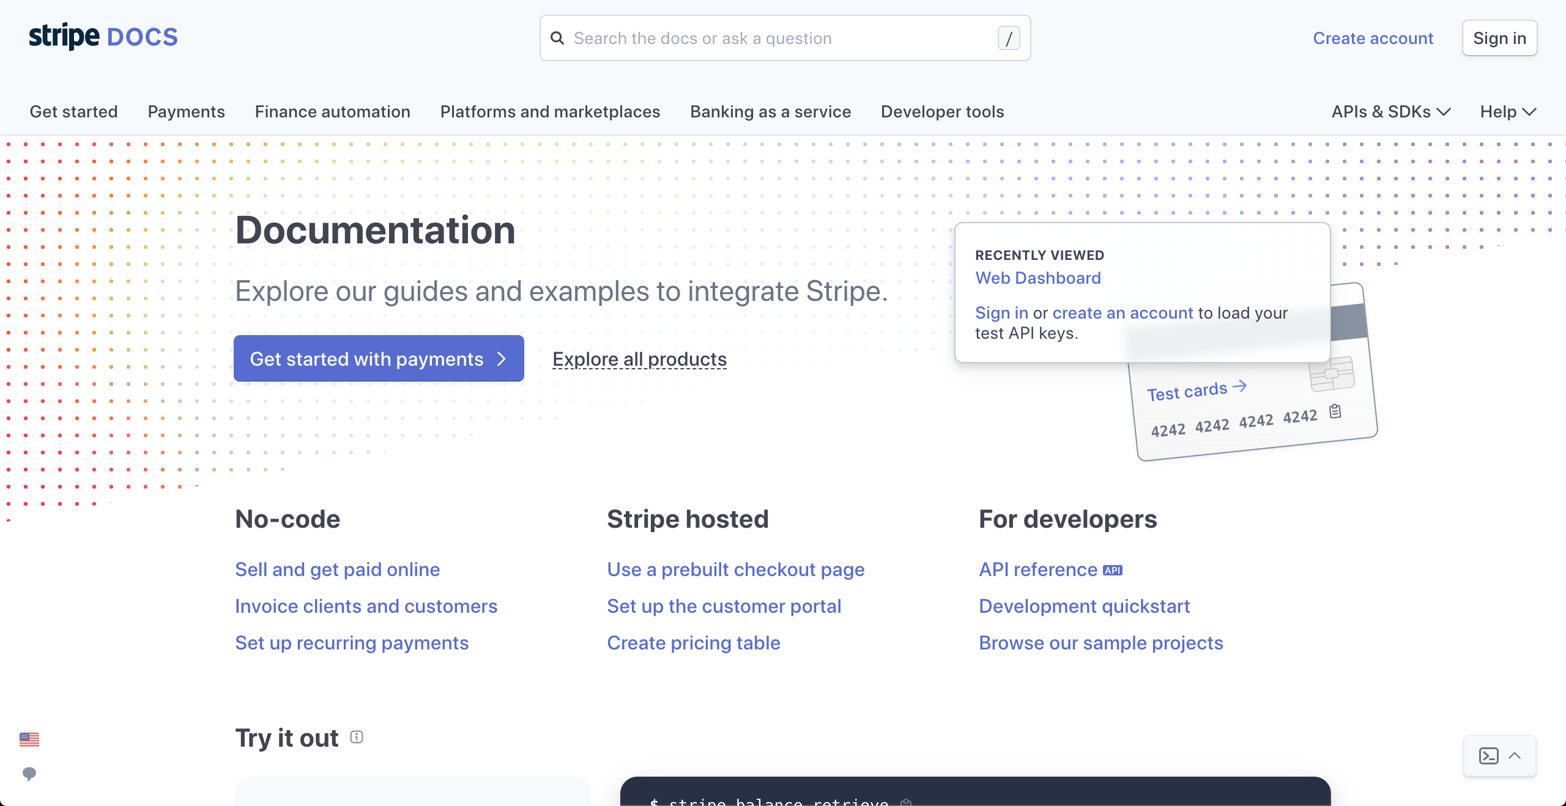Click the Stripe Docs logo
Viewport: 1566px width, 806px height.
click(103, 37)
